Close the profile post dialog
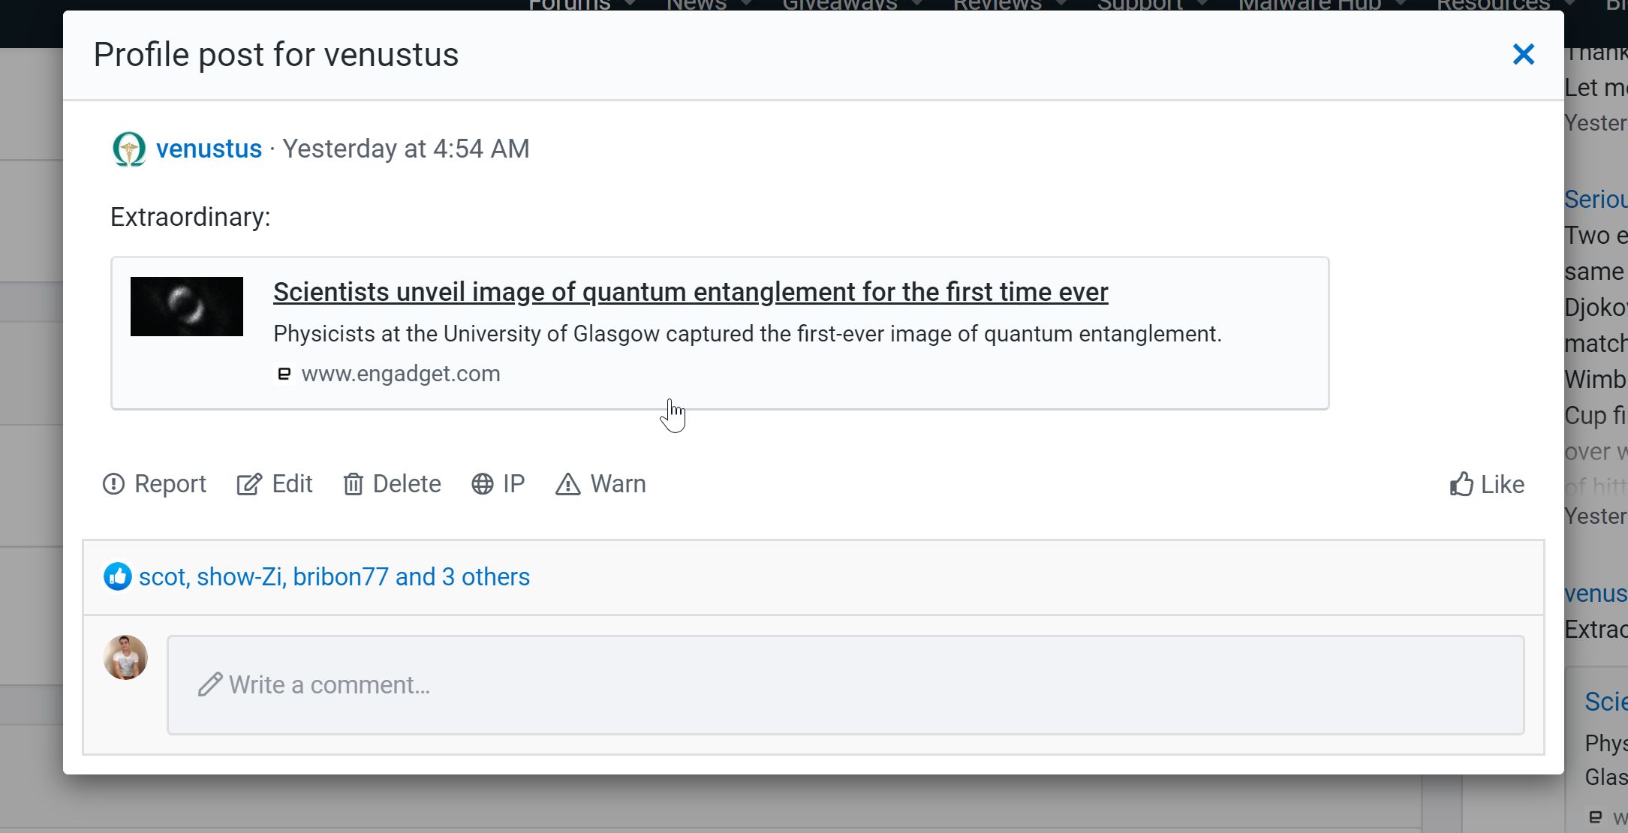The width and height of the screenshot is (1628, 833). pos(1523,54)
